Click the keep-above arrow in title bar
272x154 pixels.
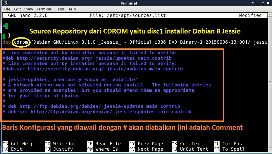click(x=253, y=3)
